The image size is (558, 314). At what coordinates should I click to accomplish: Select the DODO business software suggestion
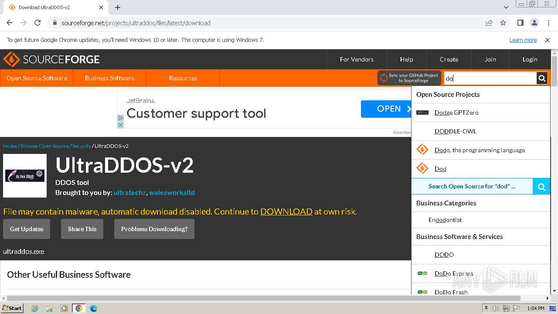pos(481,255)
